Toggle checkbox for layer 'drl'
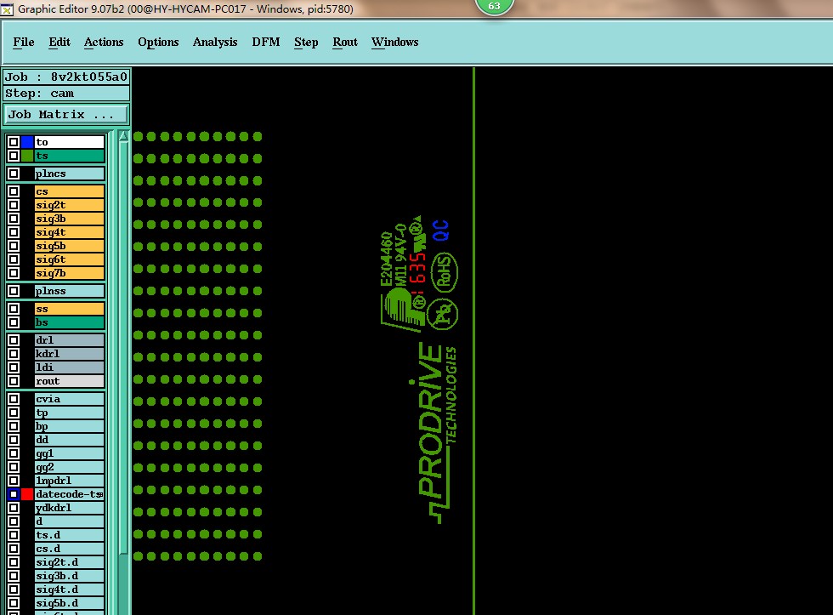The height and width of the screenshot is (615, 833). [x=14, y=340]
